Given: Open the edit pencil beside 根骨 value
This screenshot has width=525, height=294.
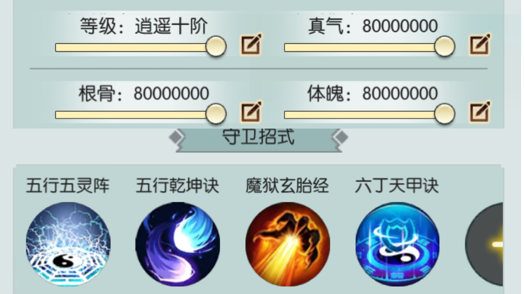Looking at the screenshot, I should (251, 112).
